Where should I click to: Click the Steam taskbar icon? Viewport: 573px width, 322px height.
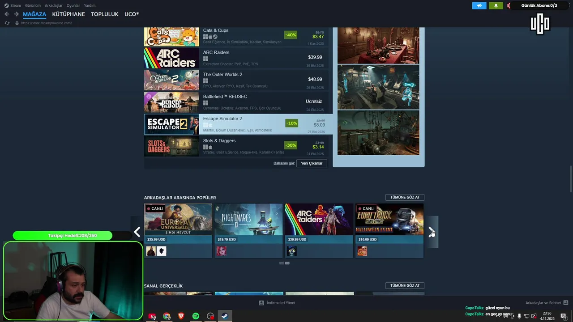coord(225,316)
